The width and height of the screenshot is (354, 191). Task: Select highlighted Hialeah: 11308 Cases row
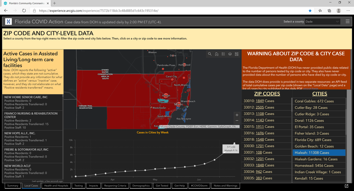(319, 153)
